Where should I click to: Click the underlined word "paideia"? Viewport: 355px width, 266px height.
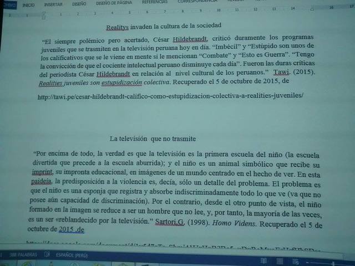[x=41, y=181]
